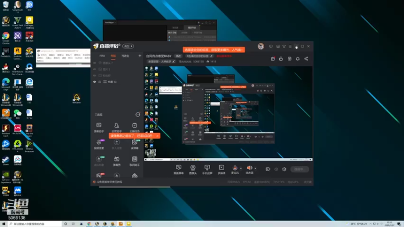The image size is (404, 227).
Task: Add 多媒体 multimedia source
Action: [221, 169]
